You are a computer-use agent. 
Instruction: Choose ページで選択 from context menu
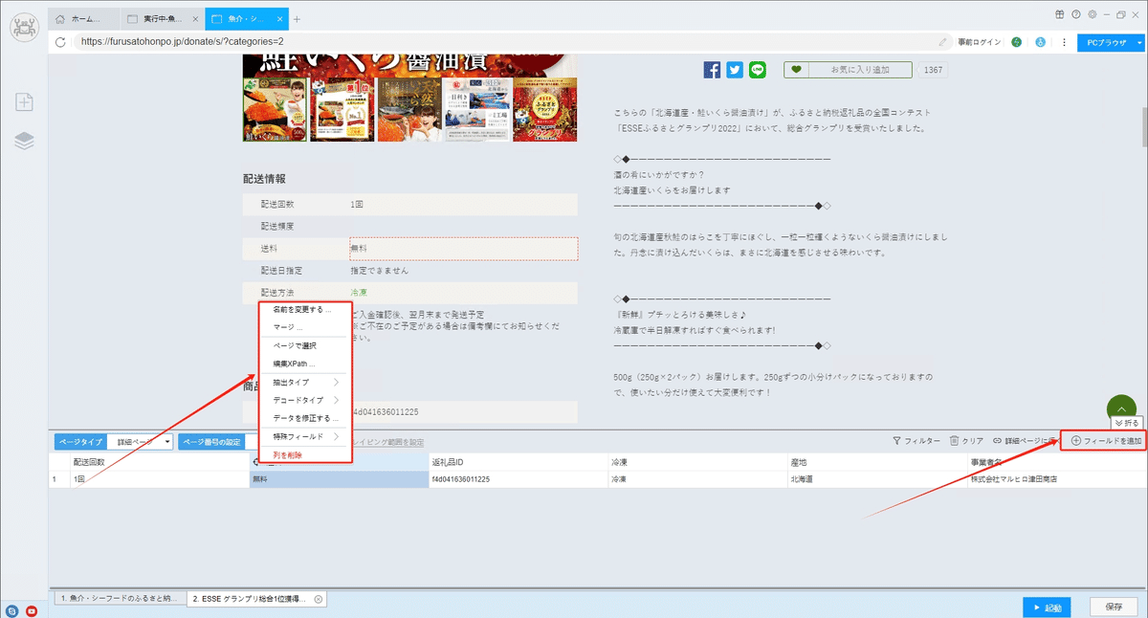click(305, 345)
